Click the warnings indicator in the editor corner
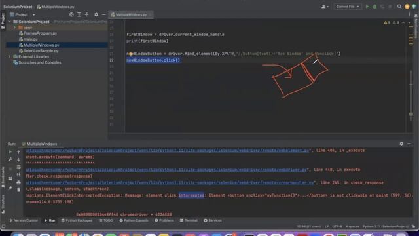Viewport: 419px width, 236px height. tap(392, 22)
